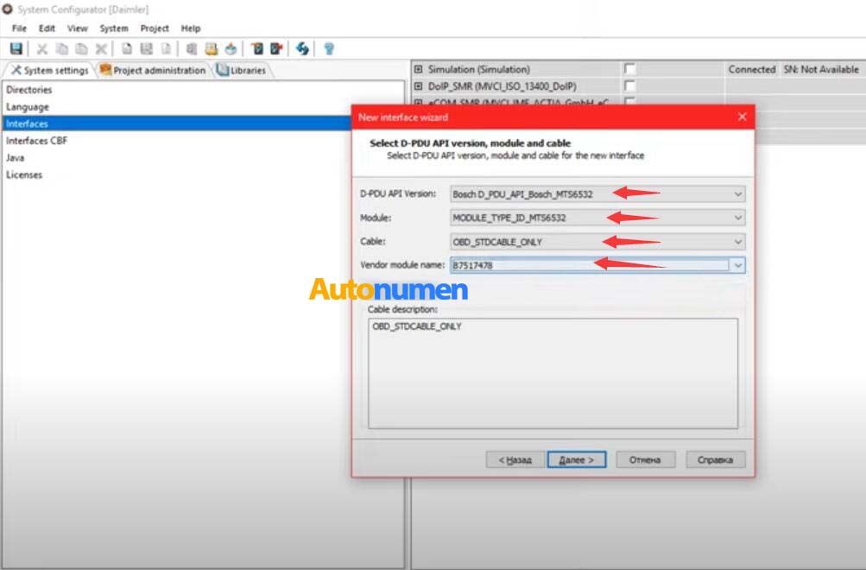Image resolution: width=866 pixels, height=570 pixels.
Task: Switch to the Project administration tab
Action: point(154,70)
